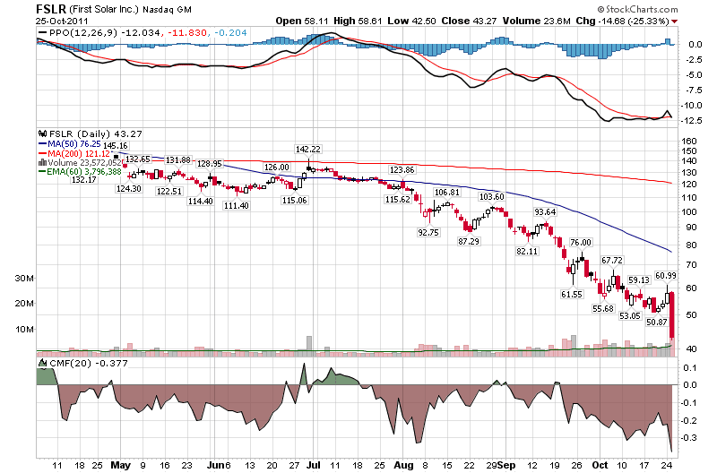Click the 131.88 price label
717x473 pixels.
[x=177, y=160]
